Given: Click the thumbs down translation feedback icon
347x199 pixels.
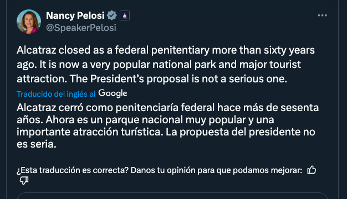Looking at the screenshot, I should pyautogui.click(x=24, y=180).
